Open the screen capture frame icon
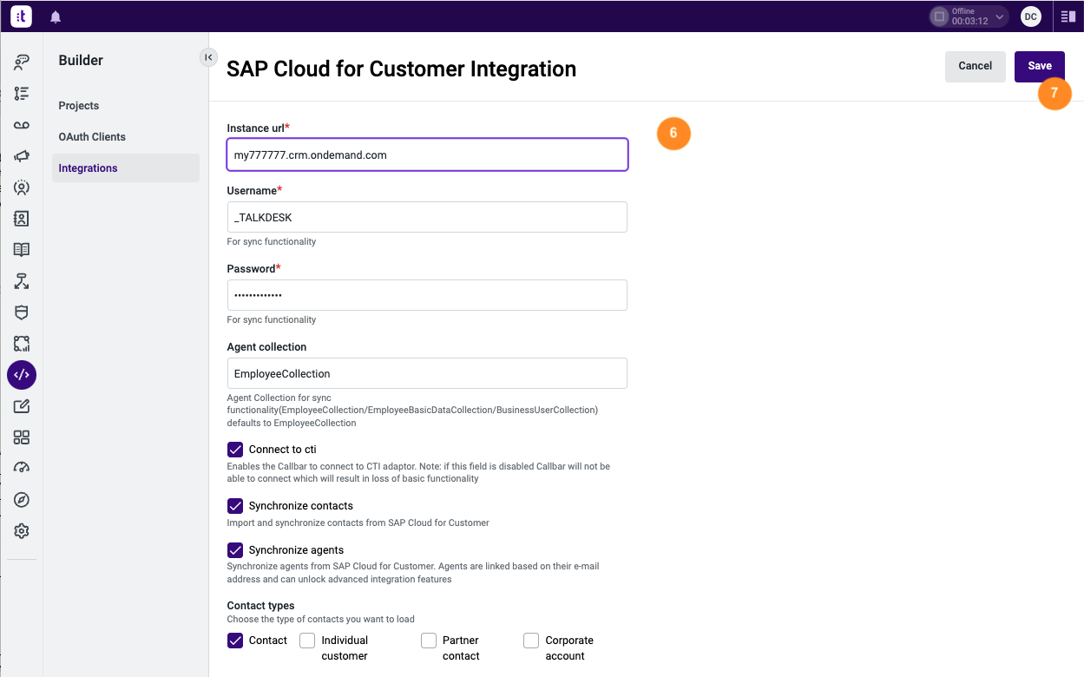The width and height of the screenshot is (1084, 677). tap(22, 344)
